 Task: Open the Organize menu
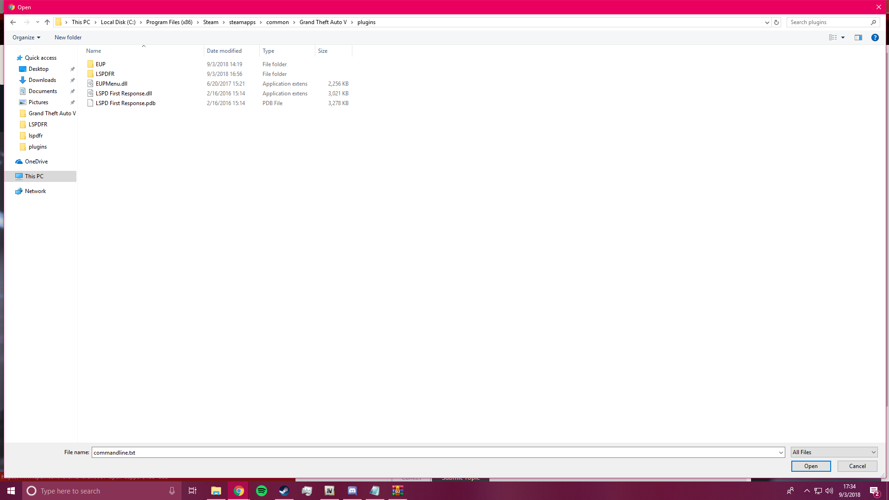point(26,37)
